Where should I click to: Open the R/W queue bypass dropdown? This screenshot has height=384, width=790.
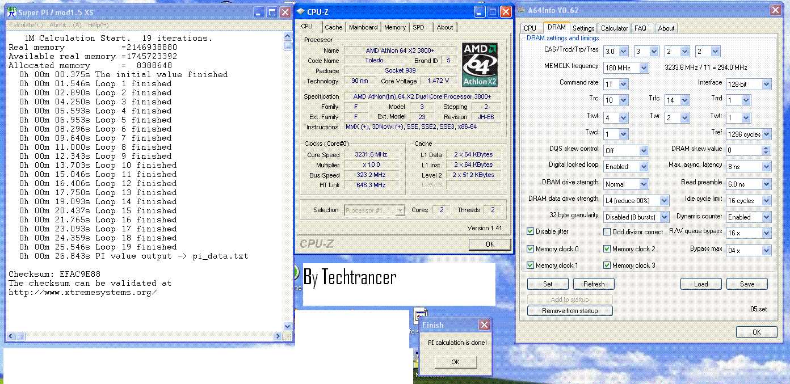tap(766, 233)
